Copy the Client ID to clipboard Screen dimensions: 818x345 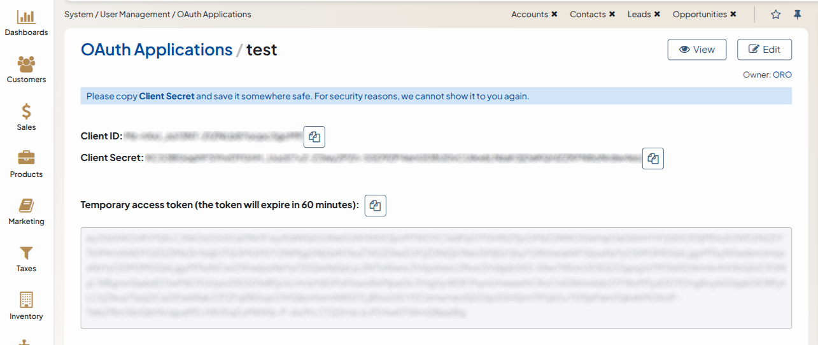coord(314,136)
